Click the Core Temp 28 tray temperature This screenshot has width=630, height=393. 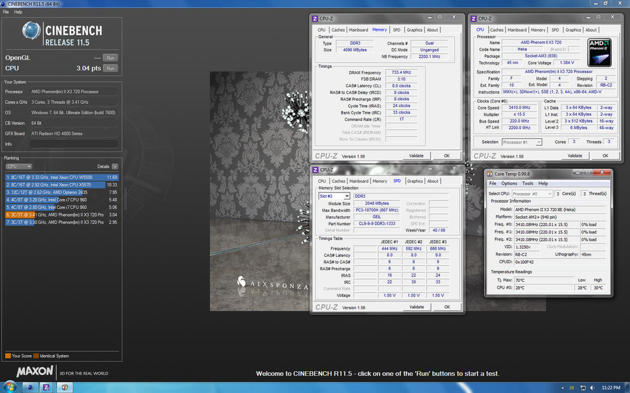pyautogui.click(x=571, y=388)
